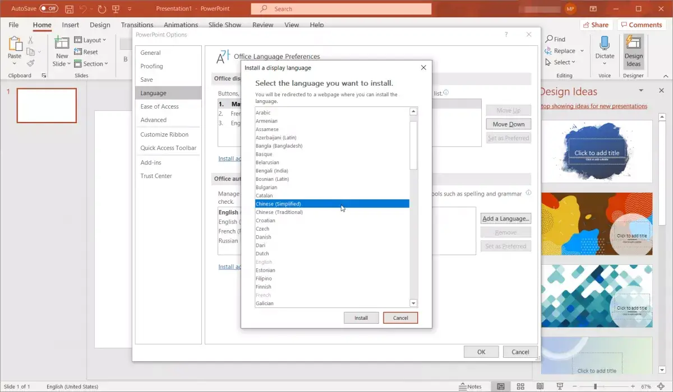
Task: Select Galician in the language list
Action: 332,304
